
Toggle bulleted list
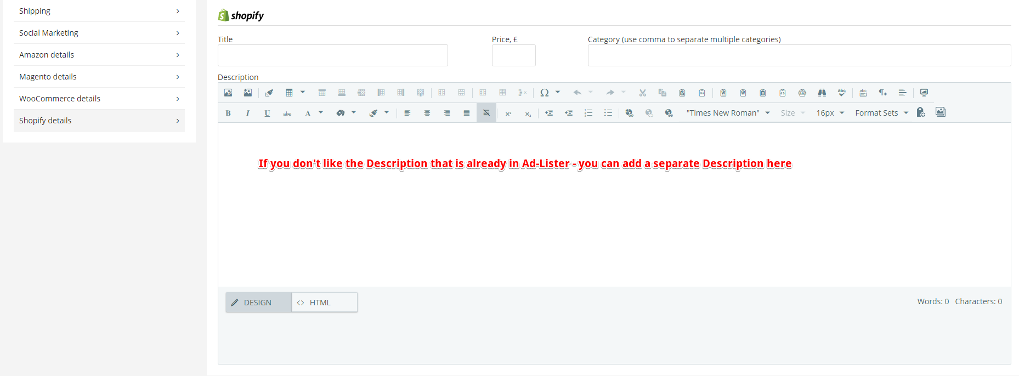point(608,113)
